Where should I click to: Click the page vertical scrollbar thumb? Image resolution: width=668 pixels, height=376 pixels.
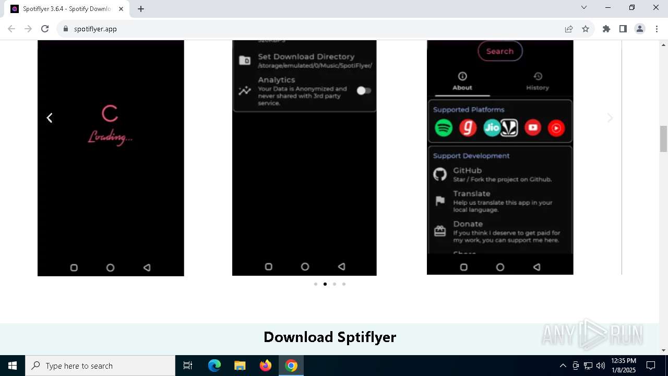click(x=663, y=138)
